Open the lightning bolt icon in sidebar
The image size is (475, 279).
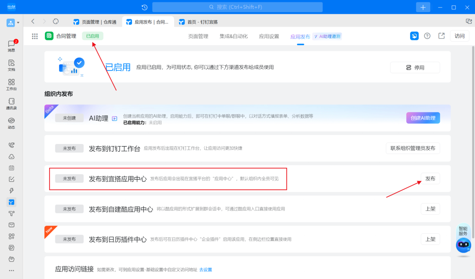11,191
